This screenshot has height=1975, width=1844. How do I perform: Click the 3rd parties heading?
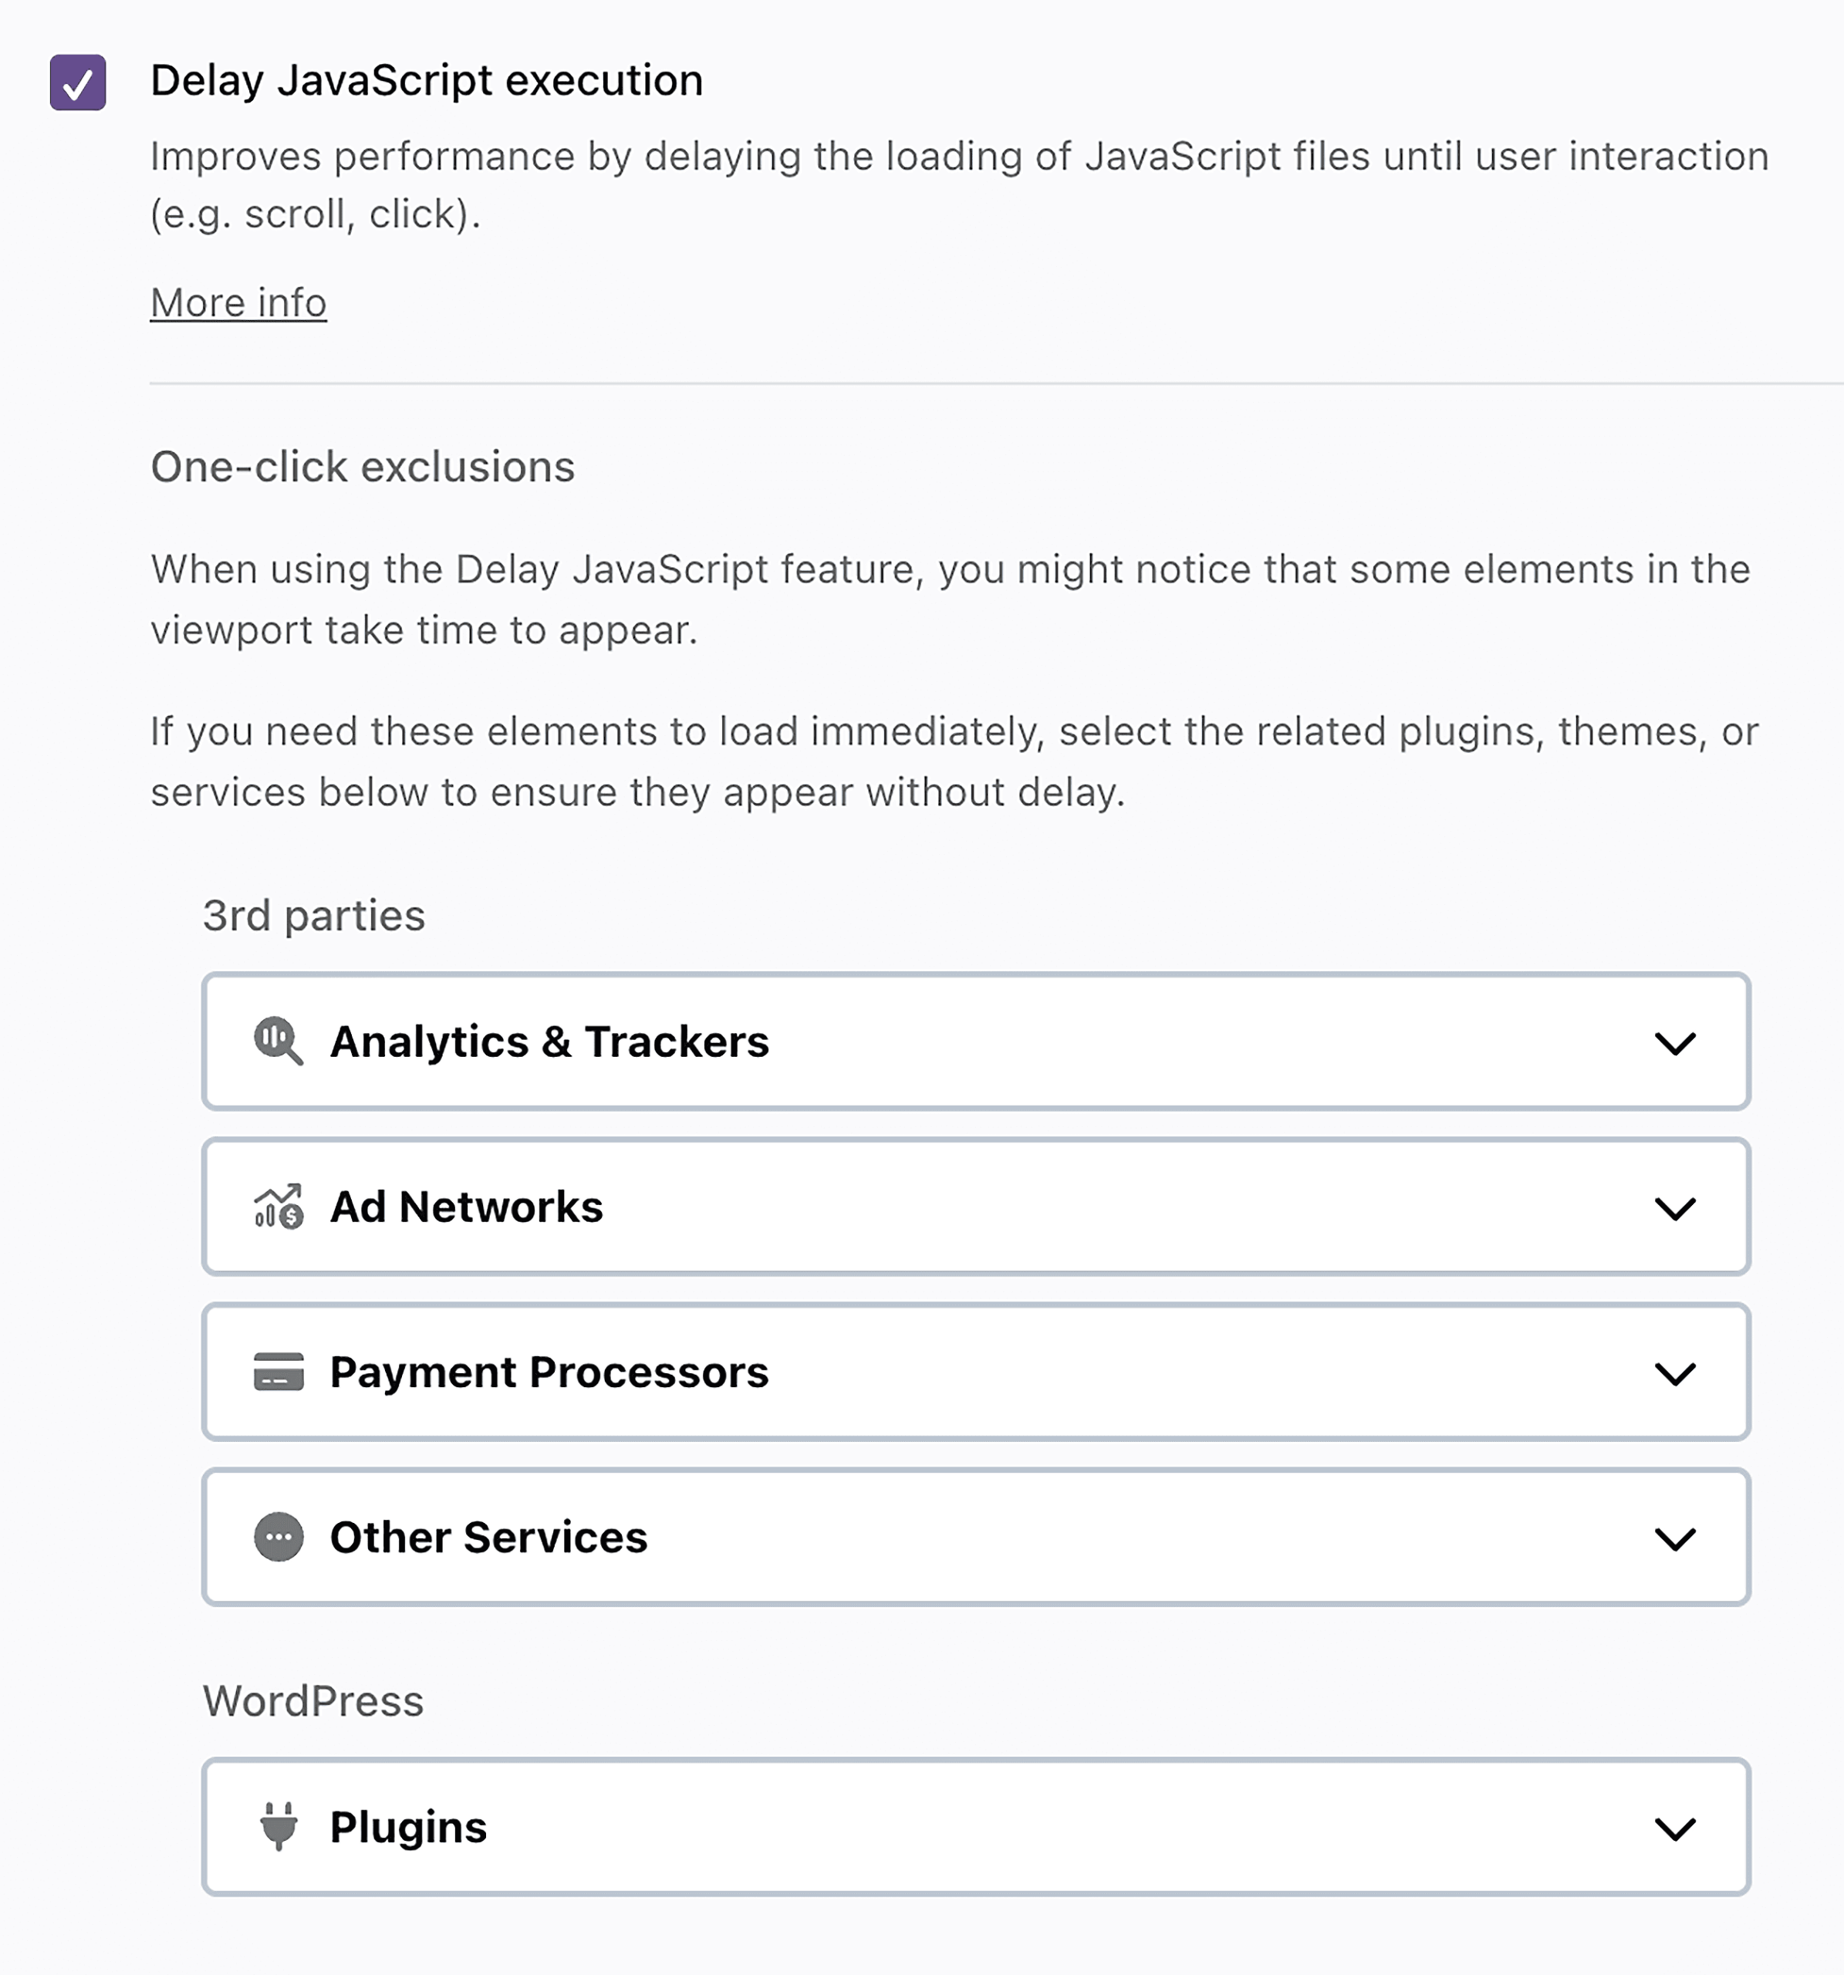313,916
